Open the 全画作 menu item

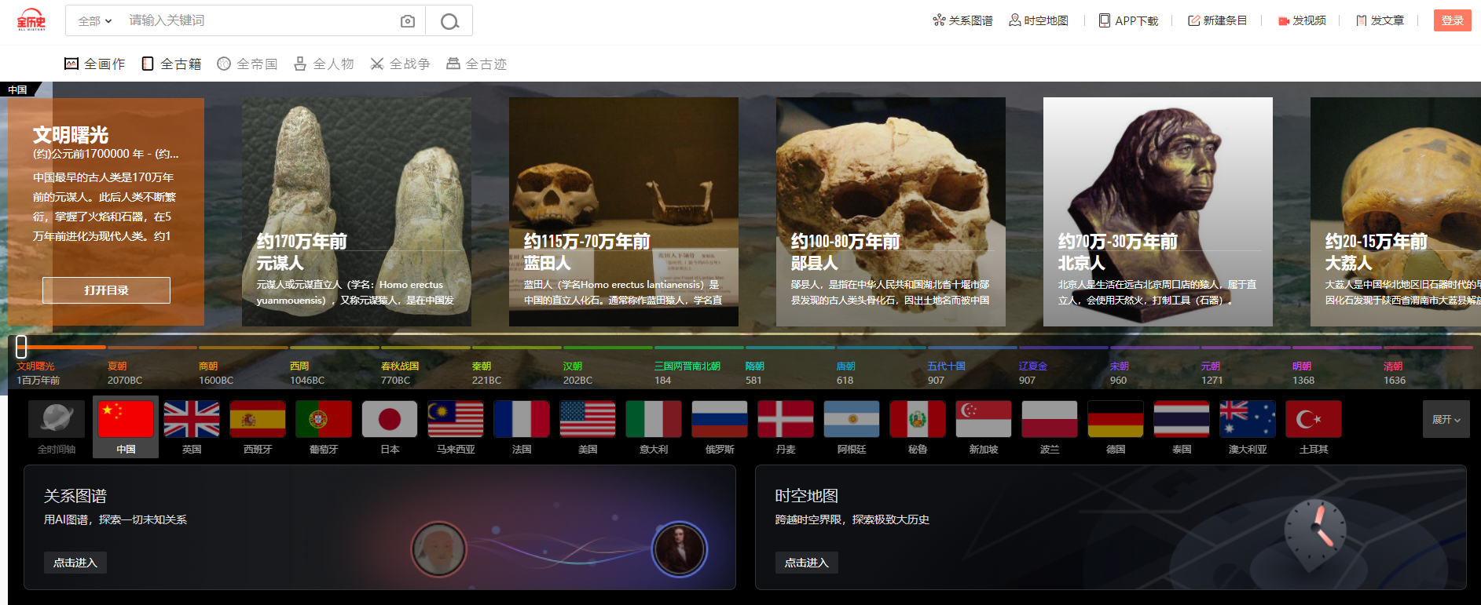(x=94, y=64)
